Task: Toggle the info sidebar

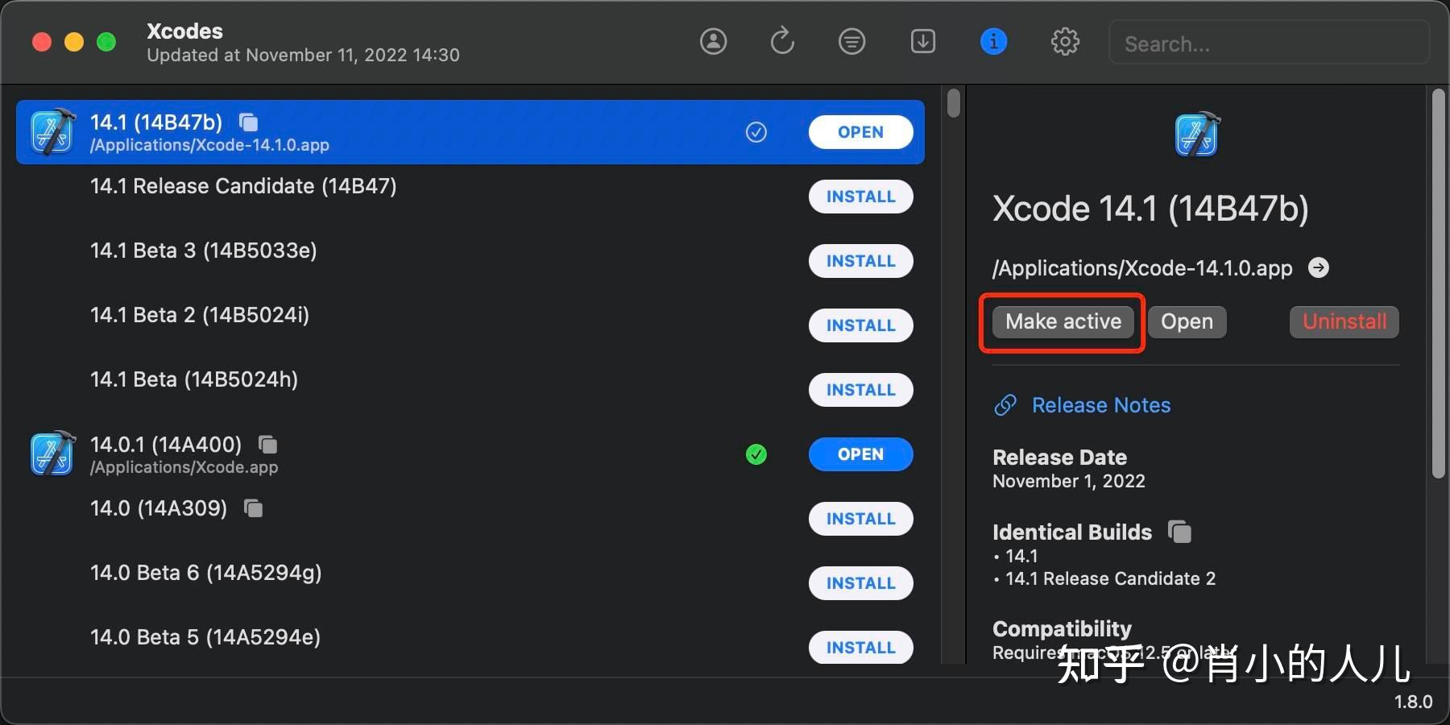Action: point(993,41)
